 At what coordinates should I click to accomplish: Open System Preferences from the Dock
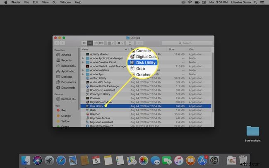214,161
